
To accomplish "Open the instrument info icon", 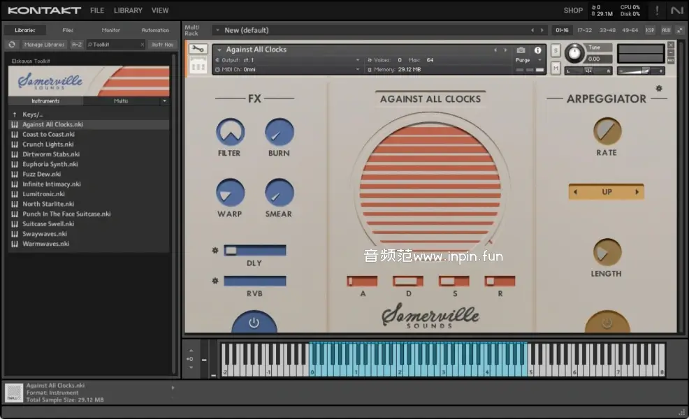I will 538,50.
